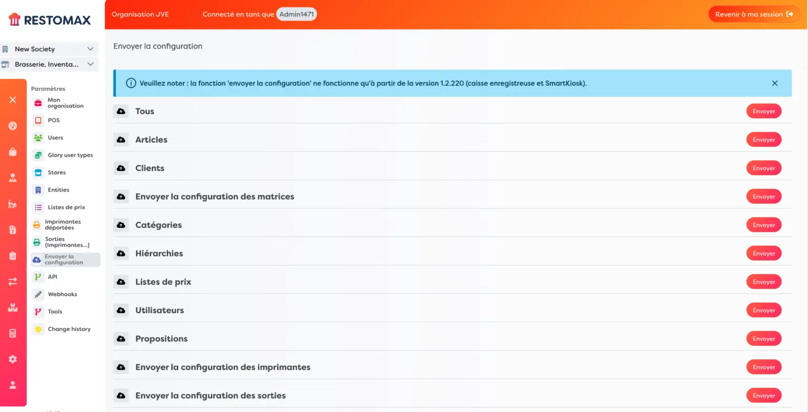Send the printers configuration with Envoyer
This screenshot has width=808, height=412.
tap(764, 367)
